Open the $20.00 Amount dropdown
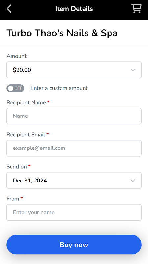The height and width of the screenshot is (264, 148). point(74,70)
